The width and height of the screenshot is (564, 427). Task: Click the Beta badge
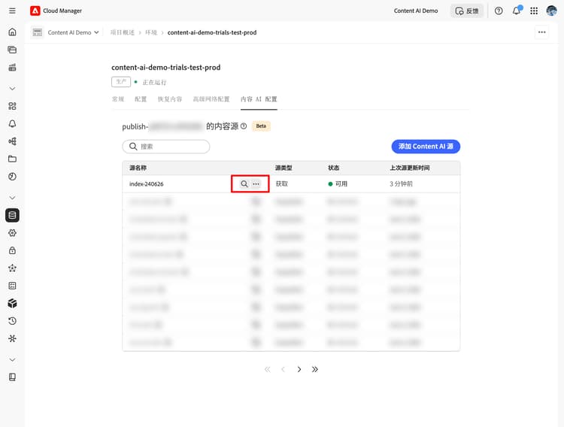(x=261, y=126)
